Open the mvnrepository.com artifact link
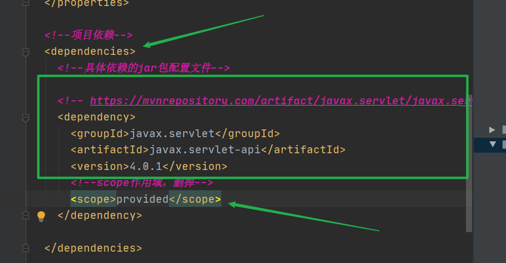 point(281,101)
